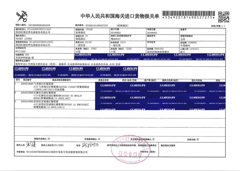Click 价格影响确认:否

tap(92, 139)
